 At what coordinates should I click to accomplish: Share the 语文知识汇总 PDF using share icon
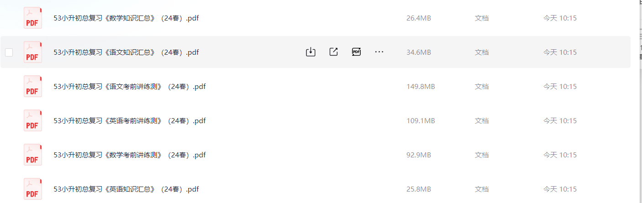point(333,52)
